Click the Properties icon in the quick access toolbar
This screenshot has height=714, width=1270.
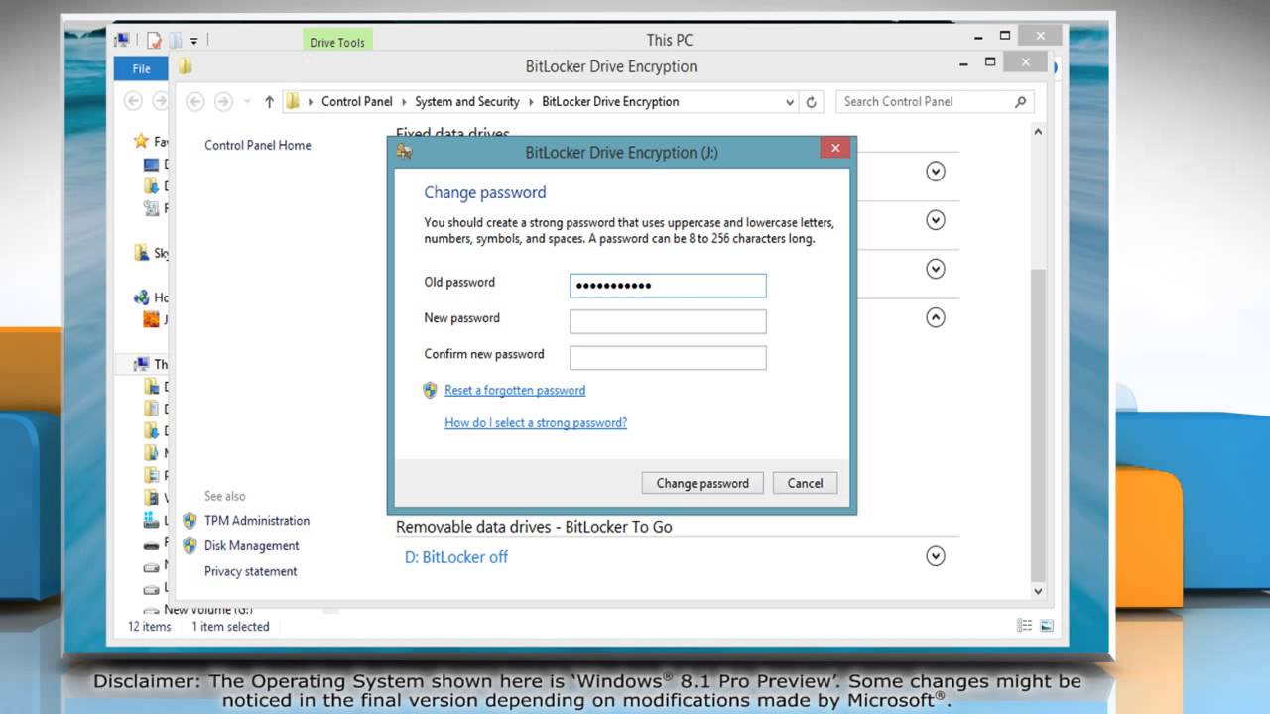(x=154, y=41)
